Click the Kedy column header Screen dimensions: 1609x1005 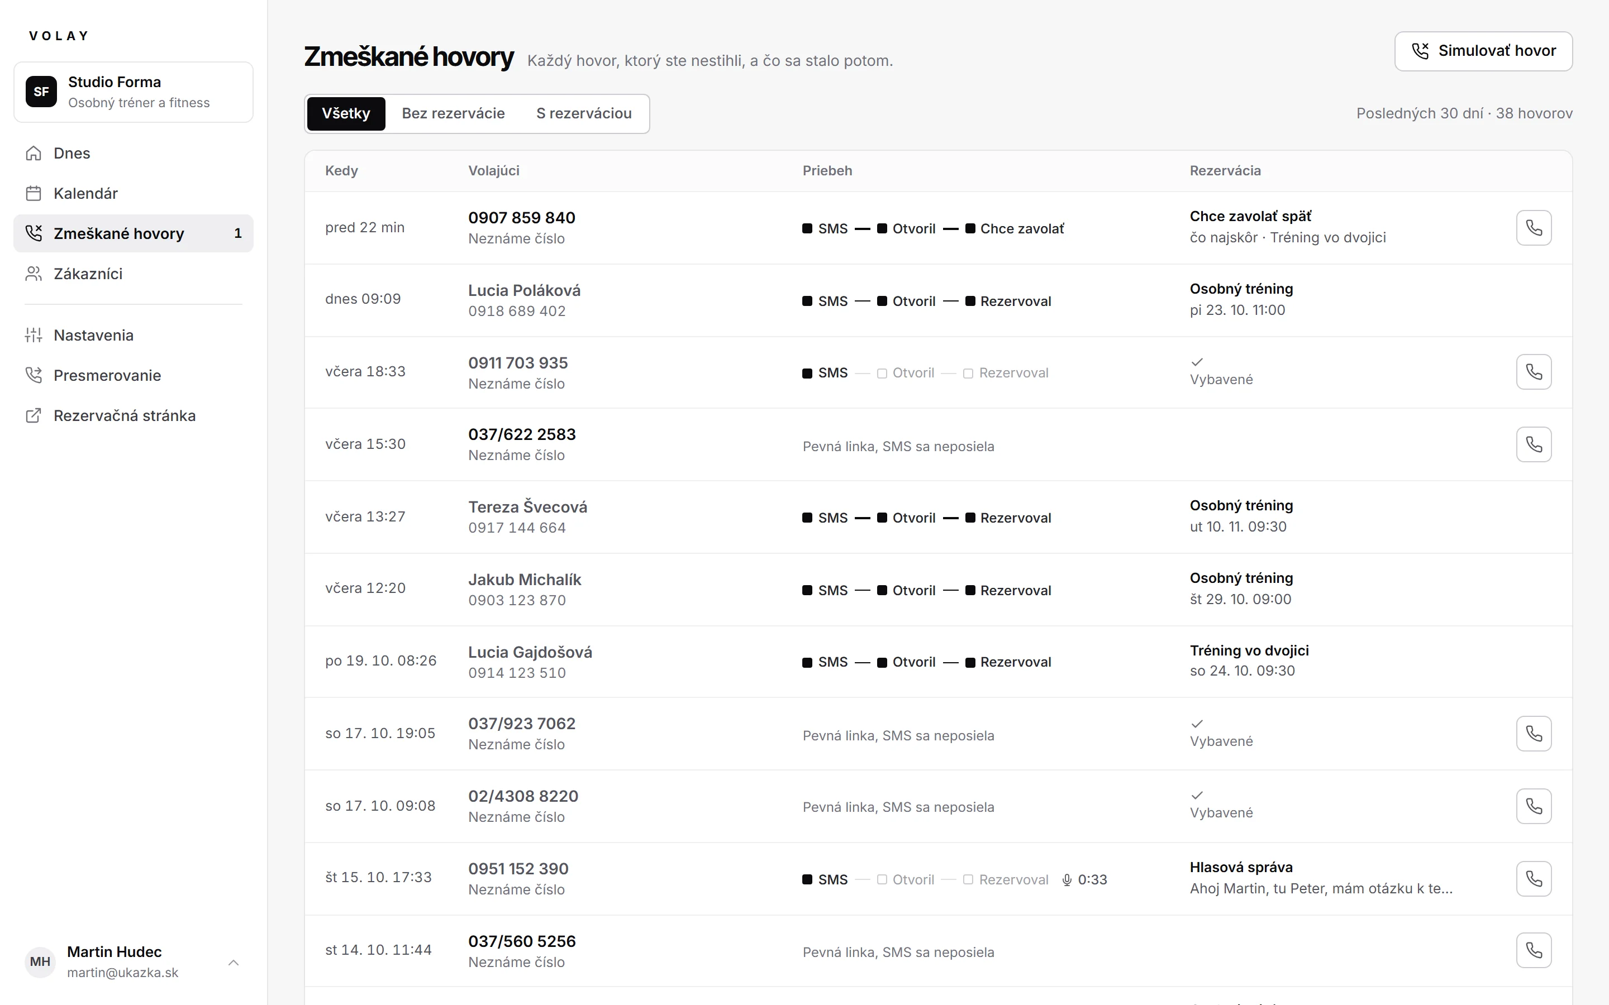pos(341,171)
